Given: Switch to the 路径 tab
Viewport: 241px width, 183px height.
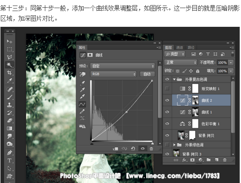Looking at the screenshot, I should pyautogui.click(x=191, y=48).
